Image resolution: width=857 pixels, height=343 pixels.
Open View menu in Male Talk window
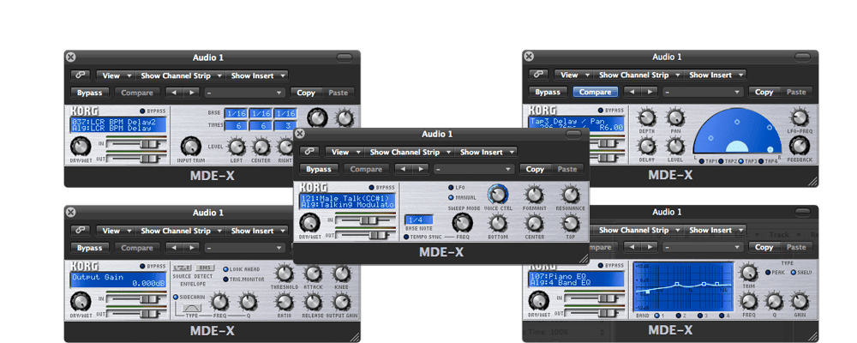(344, 152)
